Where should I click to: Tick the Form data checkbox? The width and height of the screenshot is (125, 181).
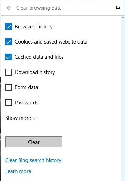(9, 87)
